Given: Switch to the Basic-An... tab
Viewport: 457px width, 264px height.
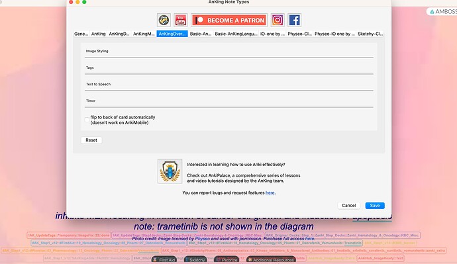Looking at the screenshot, I should point(201,34).
